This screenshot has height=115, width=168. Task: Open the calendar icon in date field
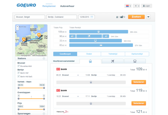coord(92,17)
